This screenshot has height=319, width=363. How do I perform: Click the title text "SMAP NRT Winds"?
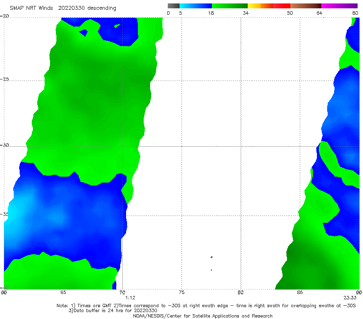31,8
